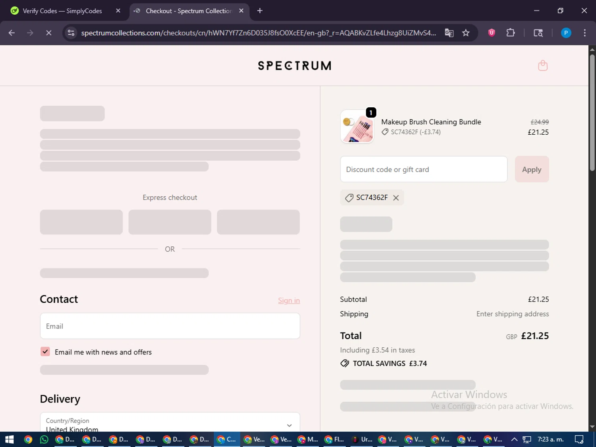Open the uBlock shield extension icon
The image size is (596, 447).
coord(492,33)
